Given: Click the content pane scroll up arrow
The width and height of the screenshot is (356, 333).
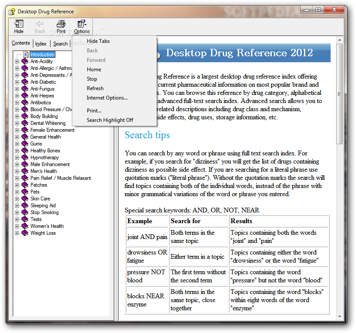Looking at the screenshot, I should pyautogui.click(x=340, y=40).
